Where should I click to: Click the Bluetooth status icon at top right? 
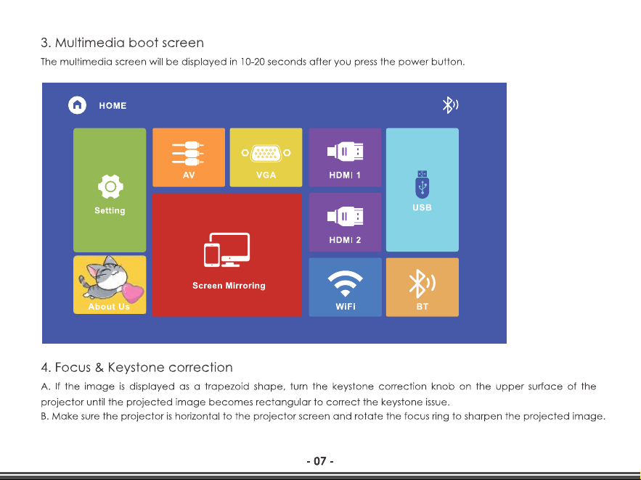point(450,105)
